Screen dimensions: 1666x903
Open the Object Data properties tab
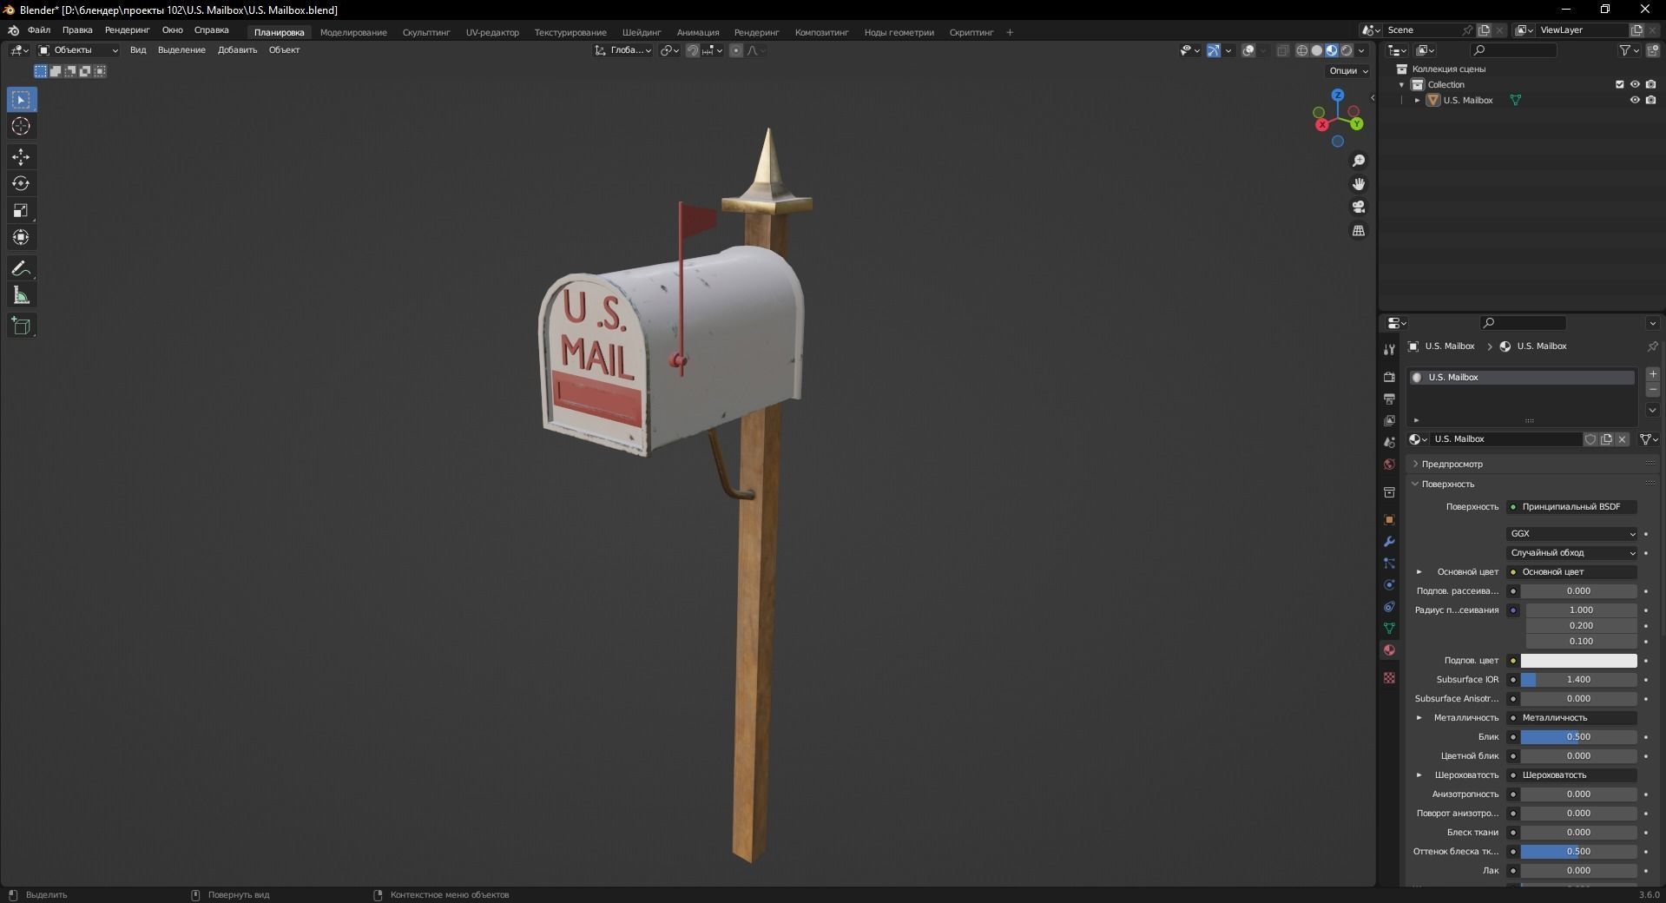(1389, 628)
